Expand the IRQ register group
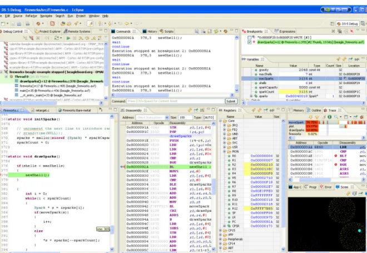Image resolution: width=367 pixels, height=253 pixels. pyautogui.click(x=225, y=125)
